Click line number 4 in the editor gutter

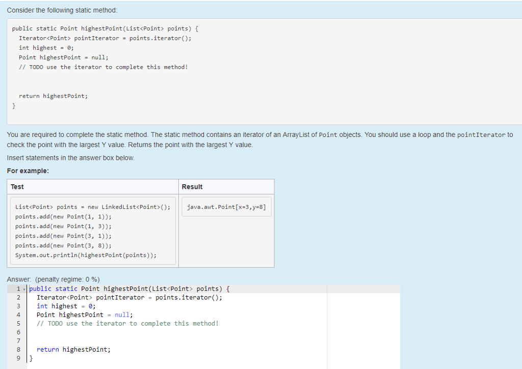[18, 315]
